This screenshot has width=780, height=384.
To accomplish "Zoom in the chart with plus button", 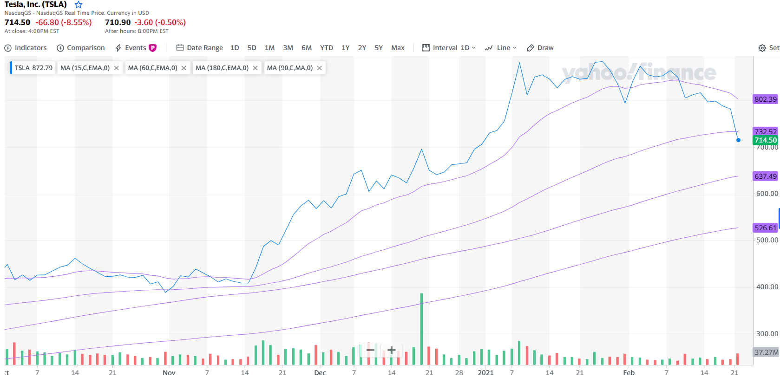I will tap(392, 350).
